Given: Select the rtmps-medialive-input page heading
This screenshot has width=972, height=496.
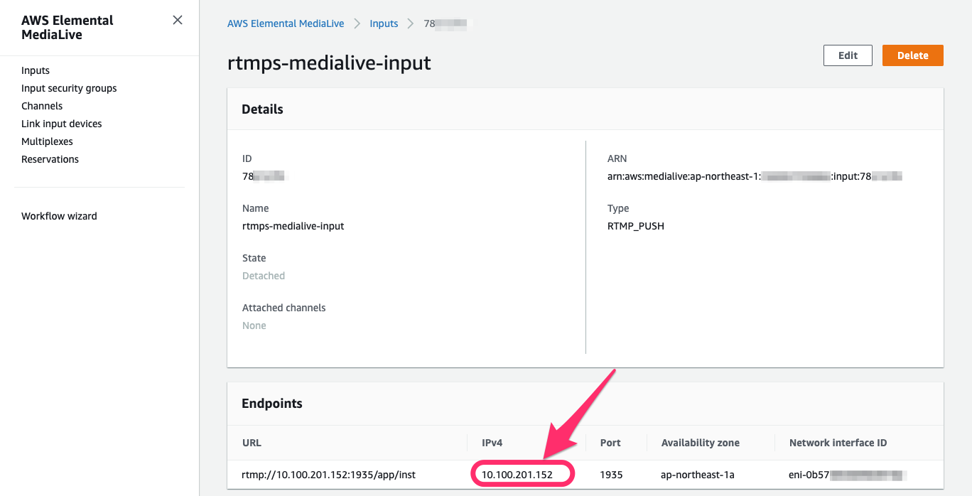Looking at the screenshot, I should pyautogui.click(x=329, y=63).
